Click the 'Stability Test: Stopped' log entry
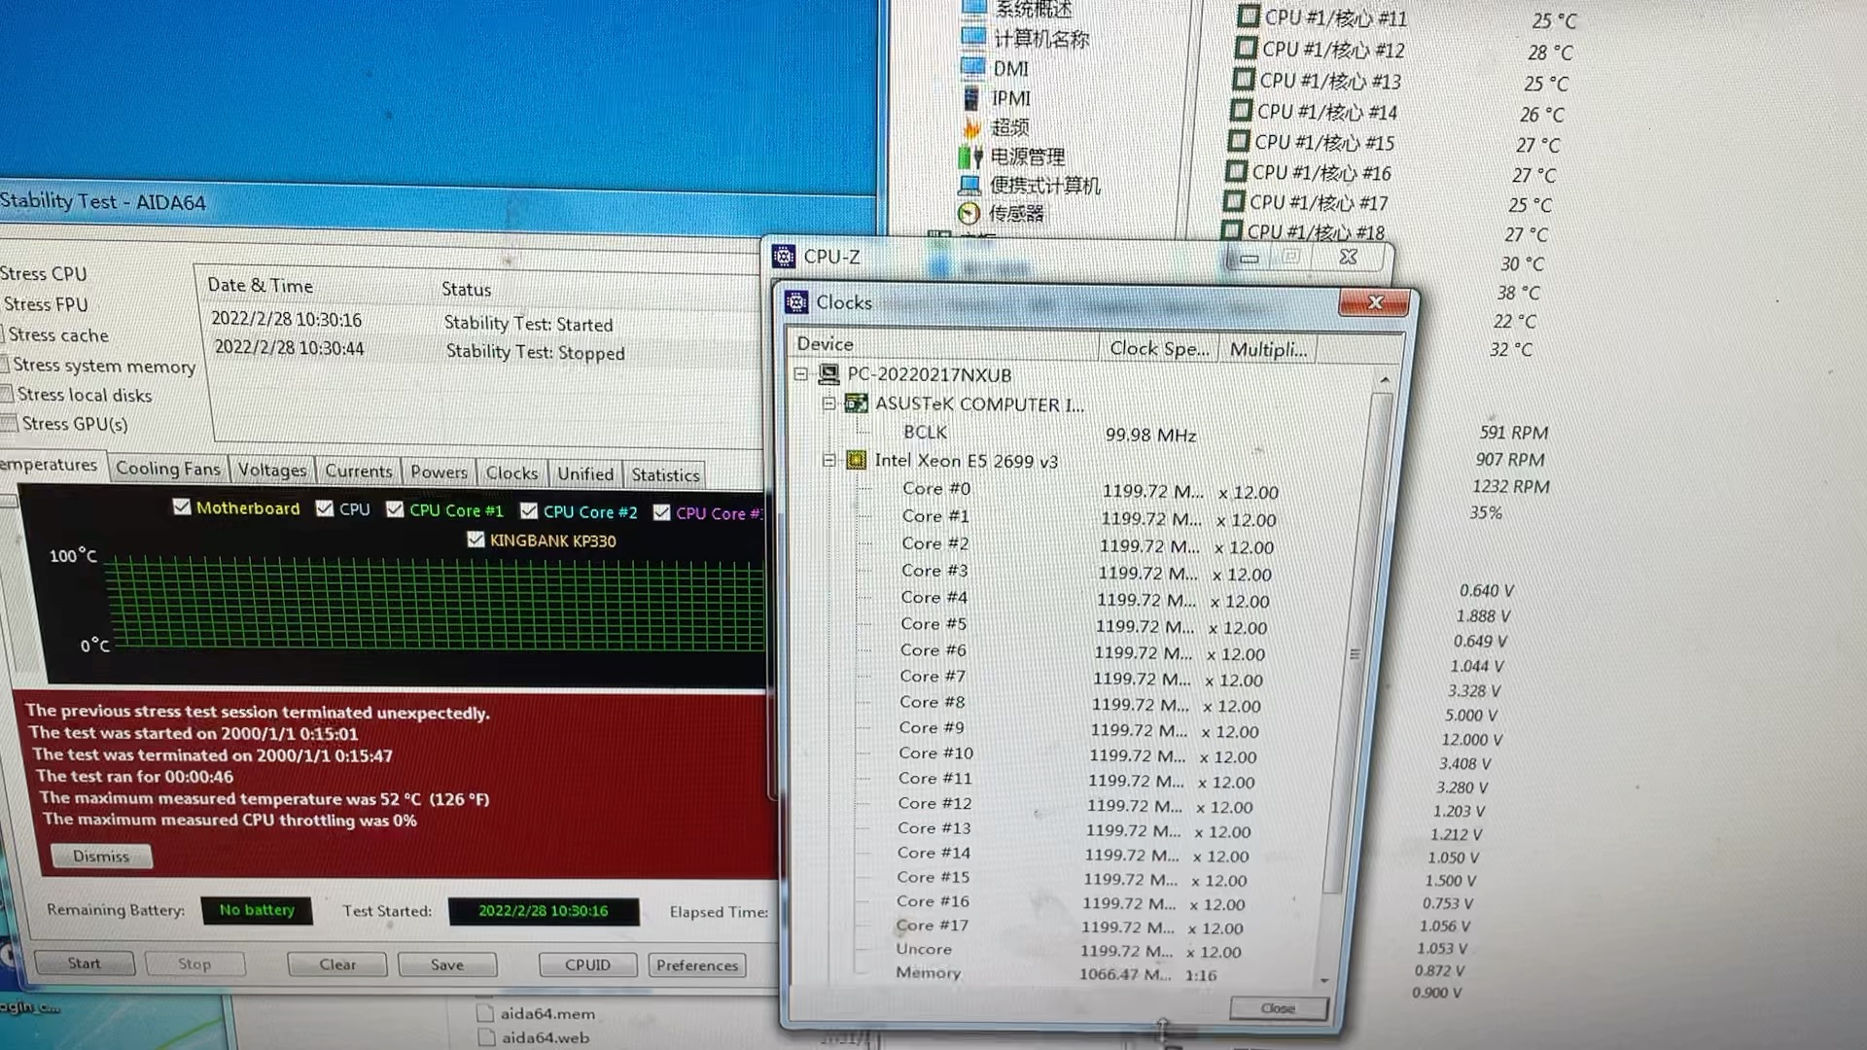 (x=535, y=352)
